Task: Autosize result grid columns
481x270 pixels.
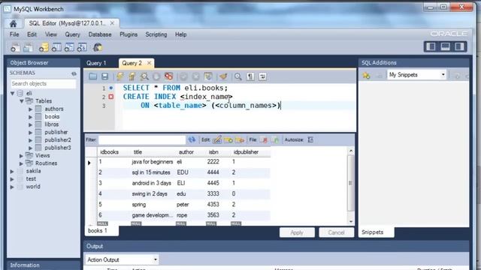Action: pos(310,140)
